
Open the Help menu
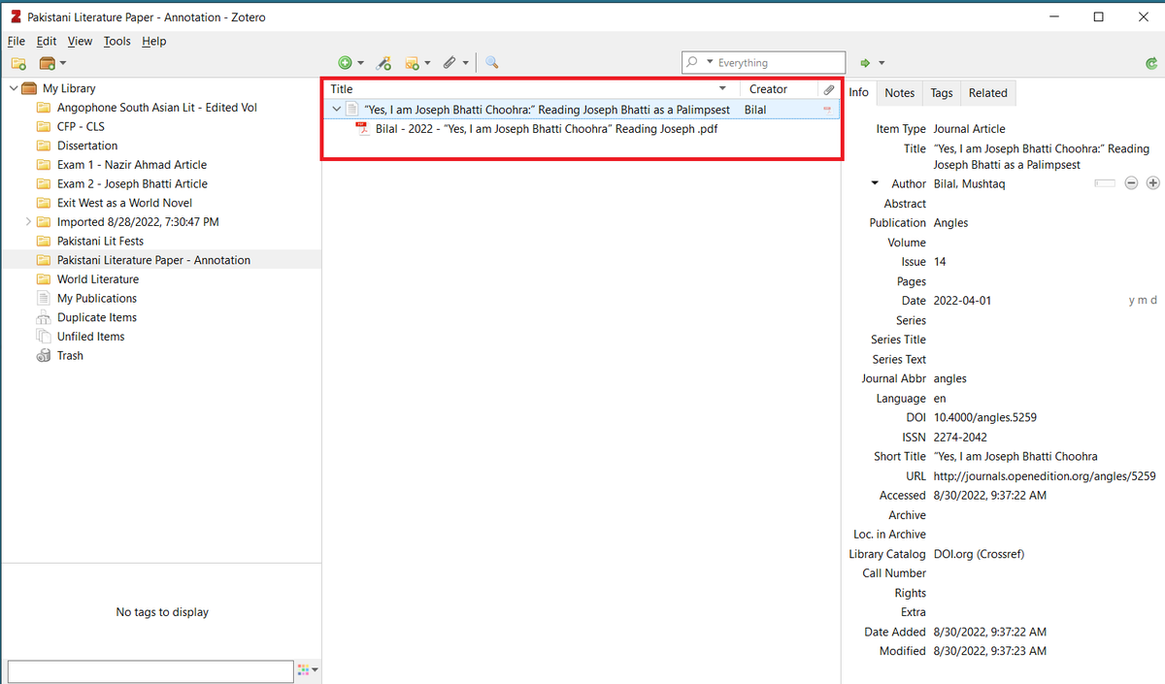[153, 41]
